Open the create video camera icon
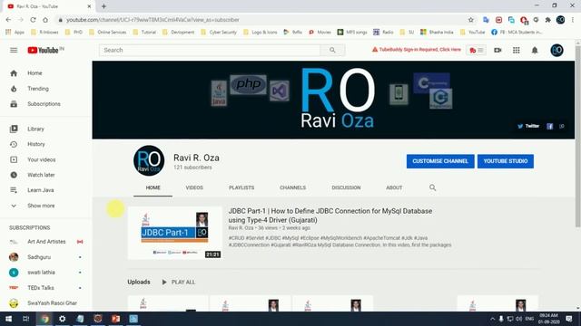 click(x=497, y=50)
